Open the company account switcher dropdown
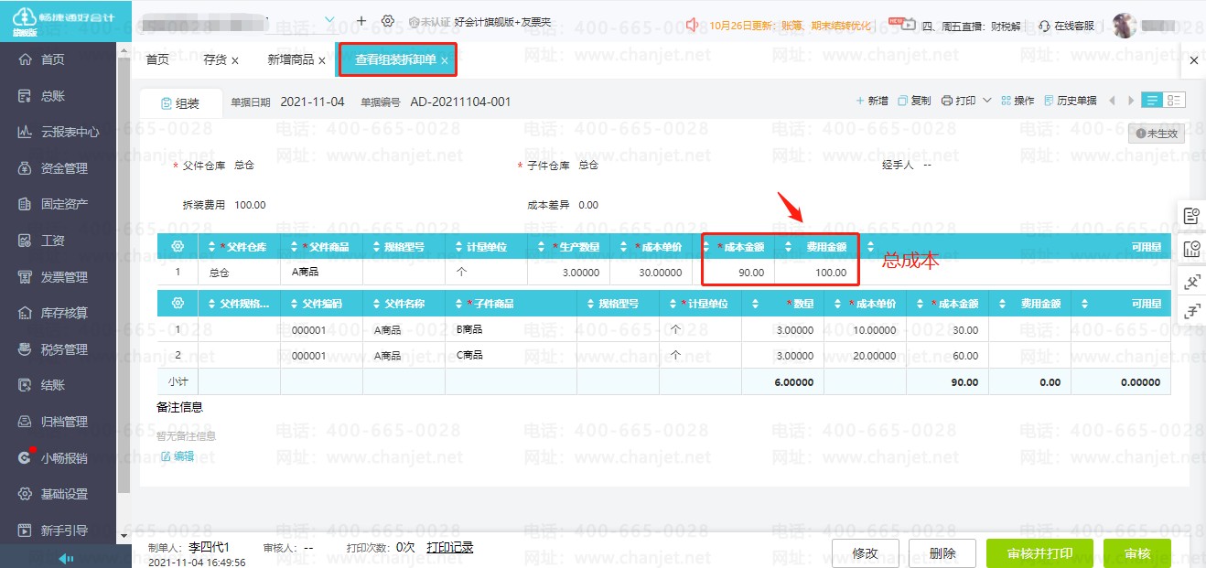Image resolution: width=1206 pixels, height=568 pixels. [x=329, y=20]
